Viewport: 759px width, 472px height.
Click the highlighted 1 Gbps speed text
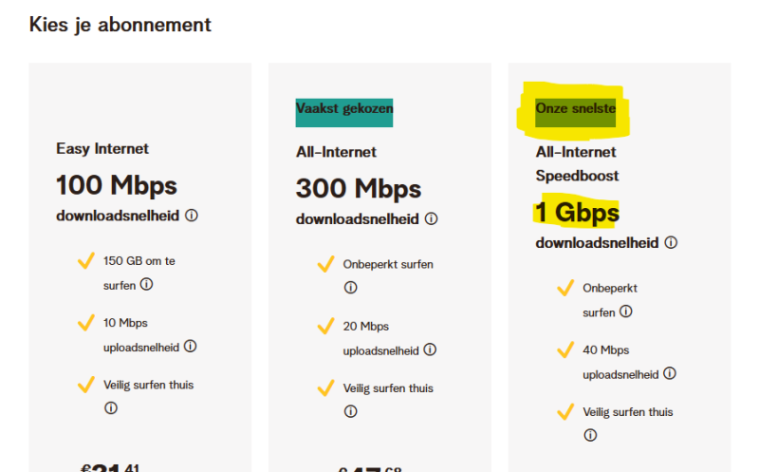pos(576,212)
